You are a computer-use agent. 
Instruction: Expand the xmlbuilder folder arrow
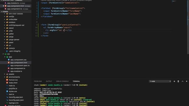[x=5, y=19]
